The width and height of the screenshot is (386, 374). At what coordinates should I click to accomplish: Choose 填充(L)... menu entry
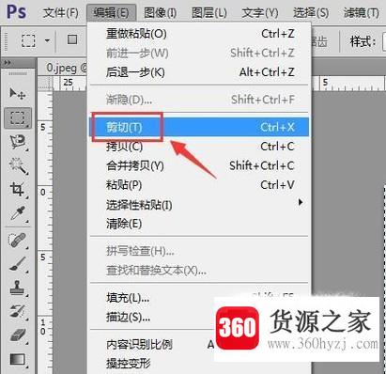coord(200,298)
